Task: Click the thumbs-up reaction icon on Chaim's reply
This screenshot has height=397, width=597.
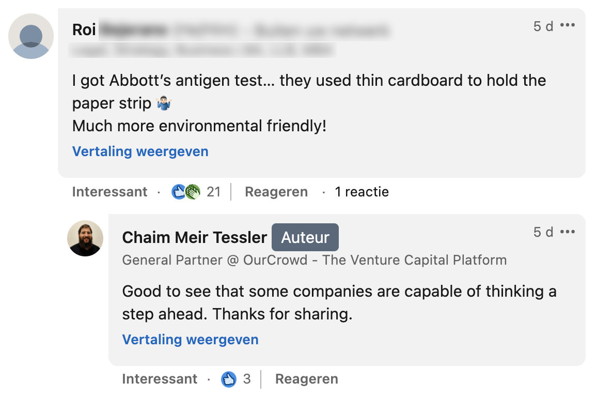Action: [229, 379]
